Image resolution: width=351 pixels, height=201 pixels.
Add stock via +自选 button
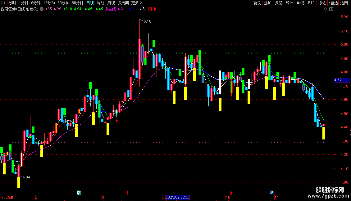click(333, 3)
